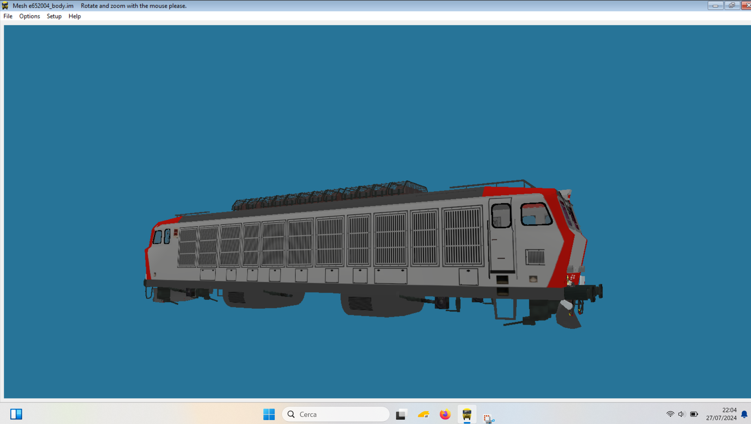Launch the yellow 22 app in the taskbar

[423, 414]
